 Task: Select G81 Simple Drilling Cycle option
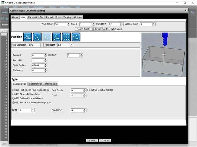click(x=14, y=94)
